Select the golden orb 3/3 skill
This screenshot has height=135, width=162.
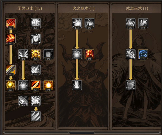click(x=11, y=85)
